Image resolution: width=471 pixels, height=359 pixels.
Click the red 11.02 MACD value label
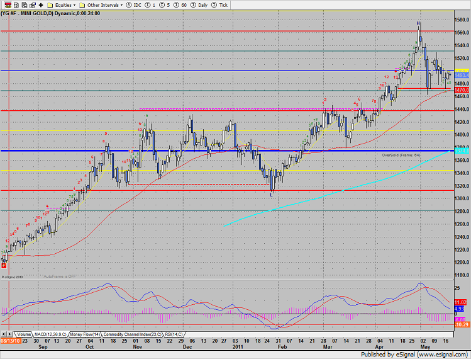pyautogui.click(x=460, y=302)
